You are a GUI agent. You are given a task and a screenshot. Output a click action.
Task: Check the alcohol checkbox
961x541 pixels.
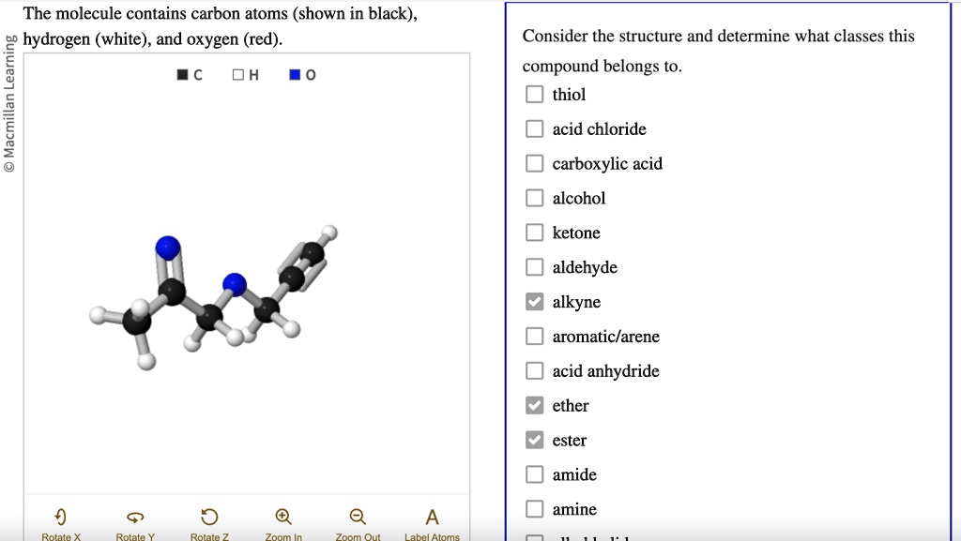point(535,198)
